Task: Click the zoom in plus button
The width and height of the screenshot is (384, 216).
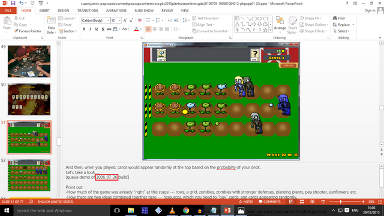Action: coord(363,202)
